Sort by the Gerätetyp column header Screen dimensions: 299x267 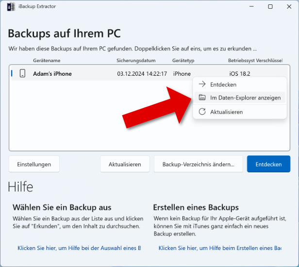click(x=183, y=61)
